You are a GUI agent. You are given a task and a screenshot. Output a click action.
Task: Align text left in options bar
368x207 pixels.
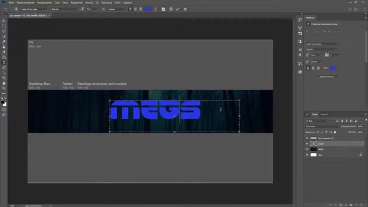coord(131,9)
